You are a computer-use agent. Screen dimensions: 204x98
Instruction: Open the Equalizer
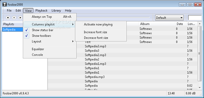(x=50, y=49)
